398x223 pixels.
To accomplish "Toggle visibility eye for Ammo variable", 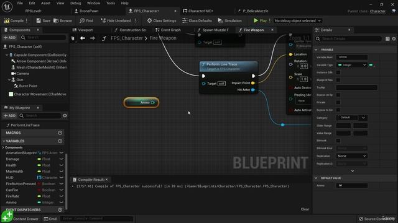I will (61, 203).
